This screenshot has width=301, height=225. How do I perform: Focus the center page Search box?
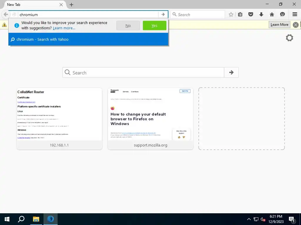(x=143, y=73)
